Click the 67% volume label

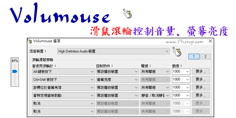(x=15, y=61)
